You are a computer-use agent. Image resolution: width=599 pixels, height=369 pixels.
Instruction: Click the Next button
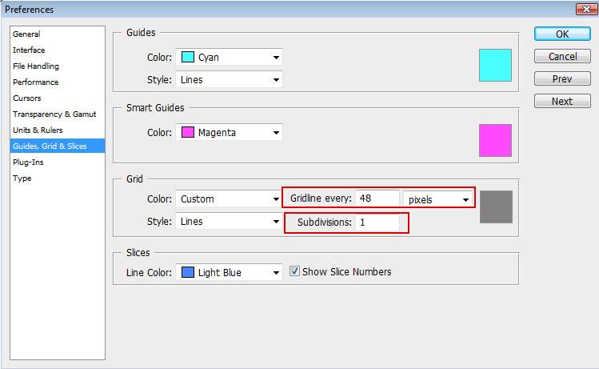click(x=561, y=102)
